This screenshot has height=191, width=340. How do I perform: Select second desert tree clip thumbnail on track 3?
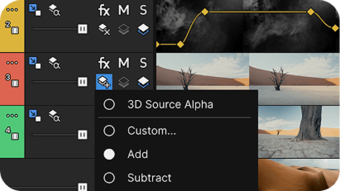(294, 79)
